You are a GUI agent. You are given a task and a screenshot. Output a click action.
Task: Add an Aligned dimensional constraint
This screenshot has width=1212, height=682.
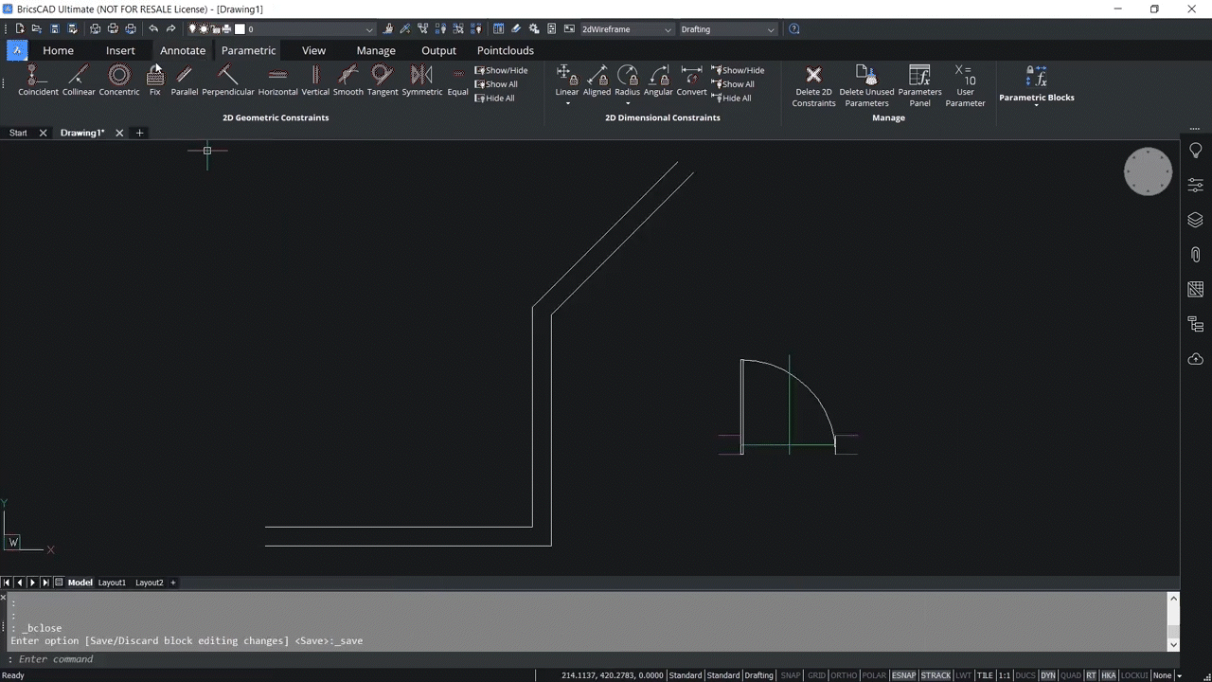click(597, 81)
